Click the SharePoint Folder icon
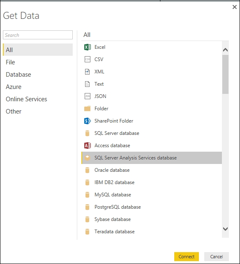Screen dimensions: 240x264 (88, 121)
